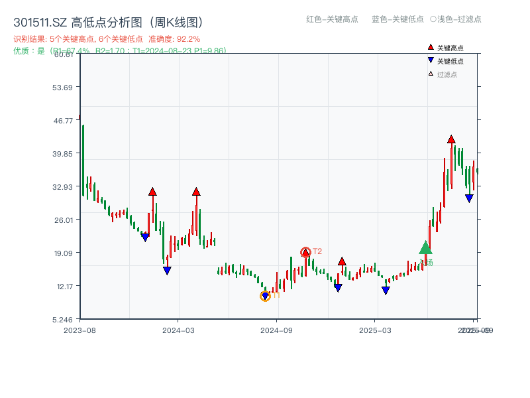This screenshot has width=530, height=398.
Task: Click the blue down triangle below the 2025-03 dip
Action: click(385, 290)
